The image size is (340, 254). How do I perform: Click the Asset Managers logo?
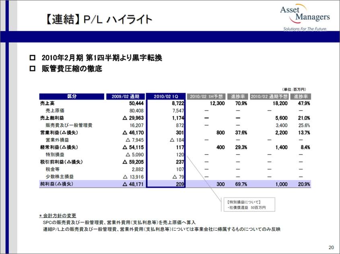click(304, 17)
